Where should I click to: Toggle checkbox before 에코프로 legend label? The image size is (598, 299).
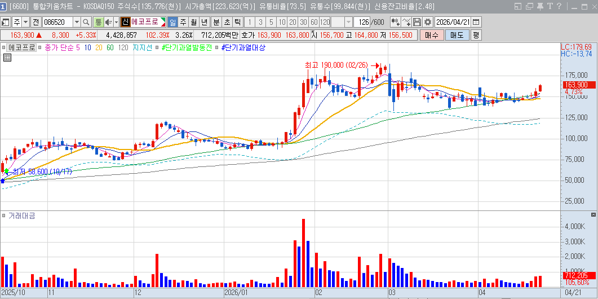click(x=3, y=48)
